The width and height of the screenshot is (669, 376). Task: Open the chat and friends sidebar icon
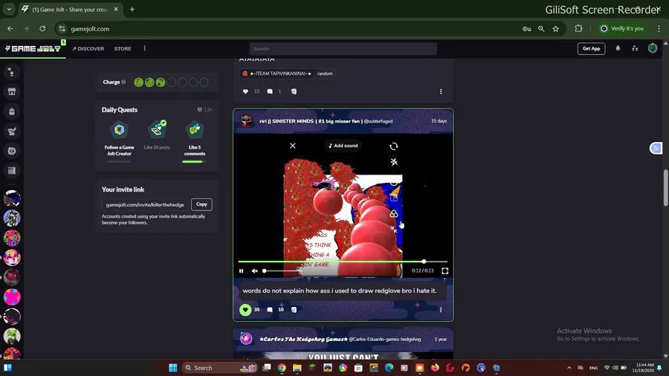point(11,72)
